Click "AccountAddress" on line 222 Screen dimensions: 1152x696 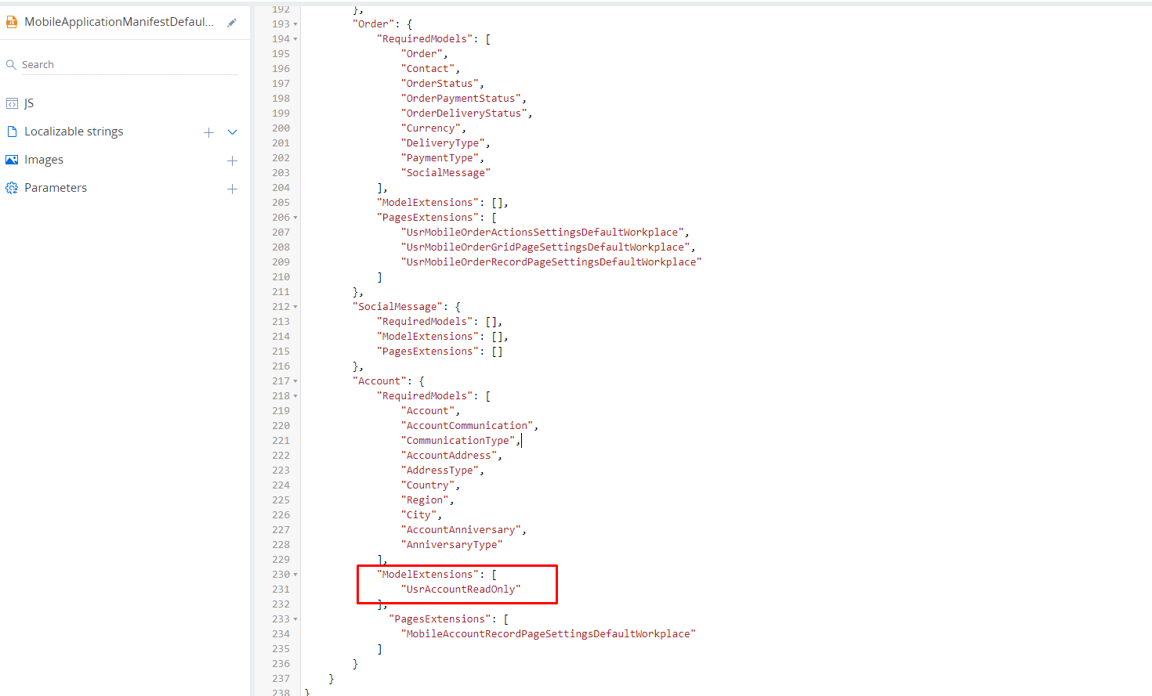449,456
